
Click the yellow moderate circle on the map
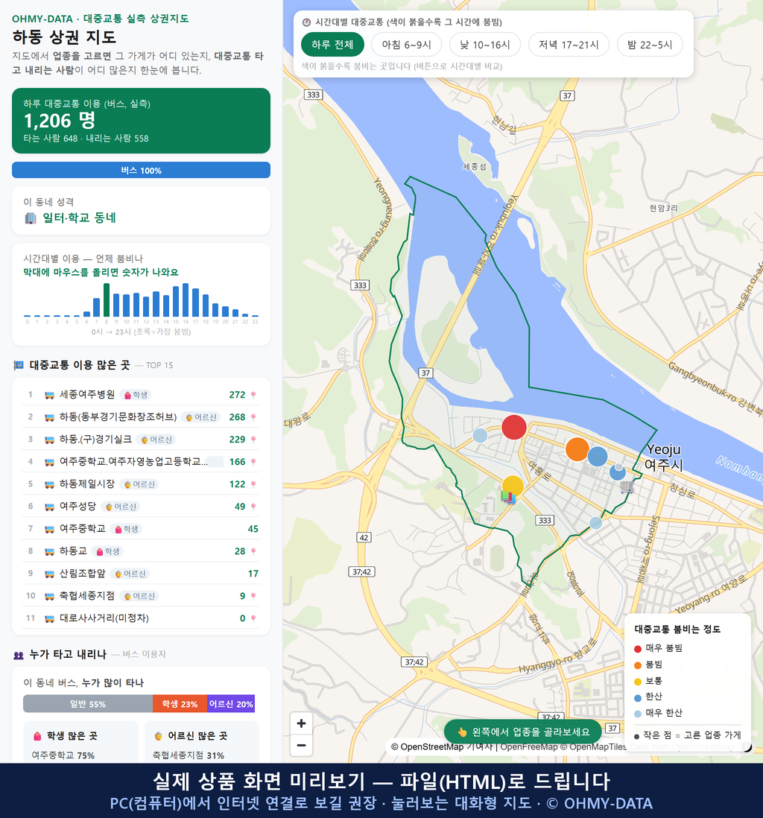[x=513, y=486]
